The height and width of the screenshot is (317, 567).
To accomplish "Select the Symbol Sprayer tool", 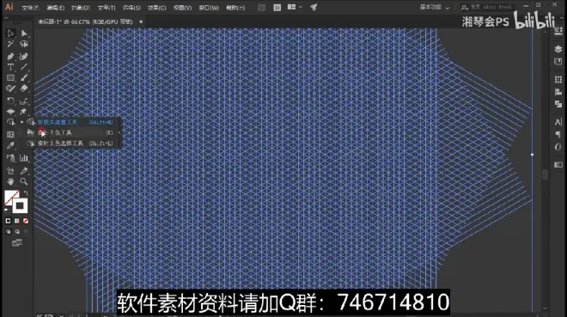I will pos(10,158).
